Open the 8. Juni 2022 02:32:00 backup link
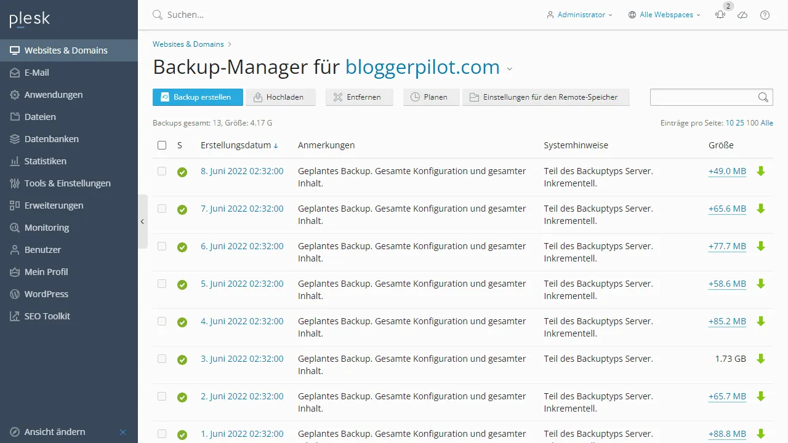Image resolution: width=788 pixels, height=443 pixels. pyautogui.click(x=242, y=171)
